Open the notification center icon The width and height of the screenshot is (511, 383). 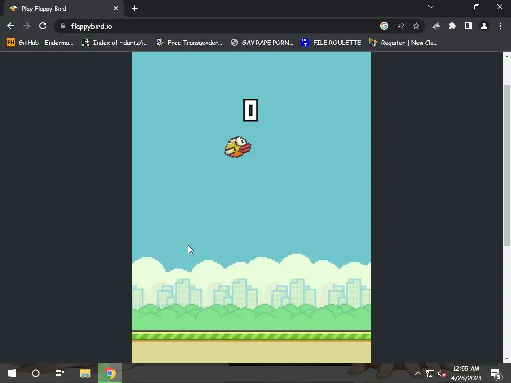coord(496,373)
